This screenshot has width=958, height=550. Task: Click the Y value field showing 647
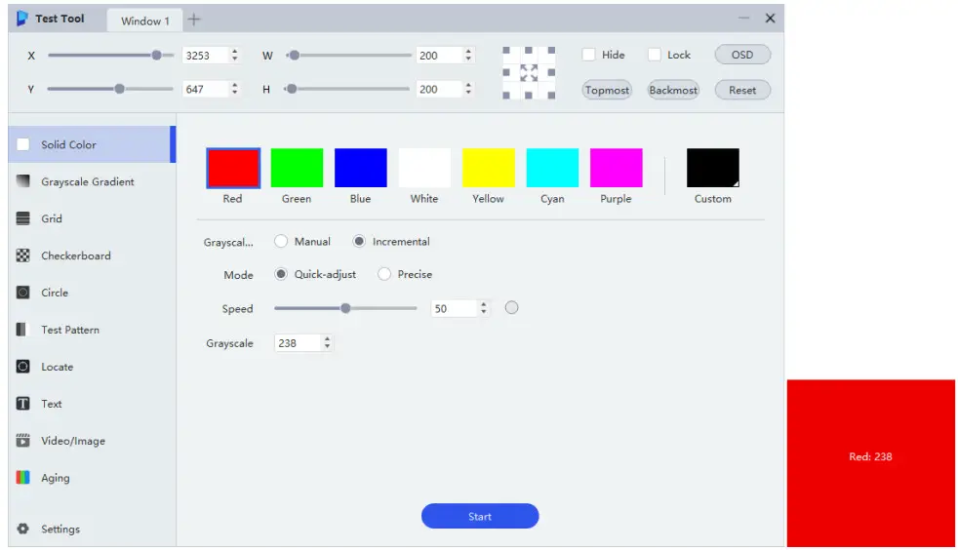(x=205, y=89)
